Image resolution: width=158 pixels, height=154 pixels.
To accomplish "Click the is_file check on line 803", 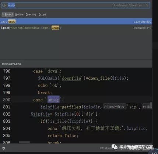I will click(69, 121).
